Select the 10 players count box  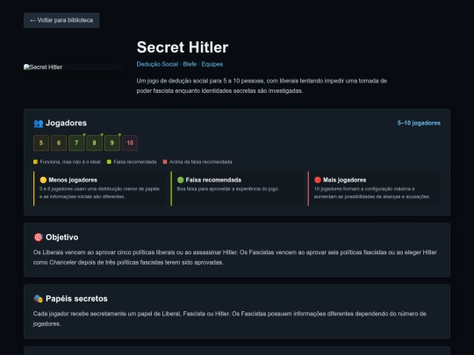(x=130, y=143)
